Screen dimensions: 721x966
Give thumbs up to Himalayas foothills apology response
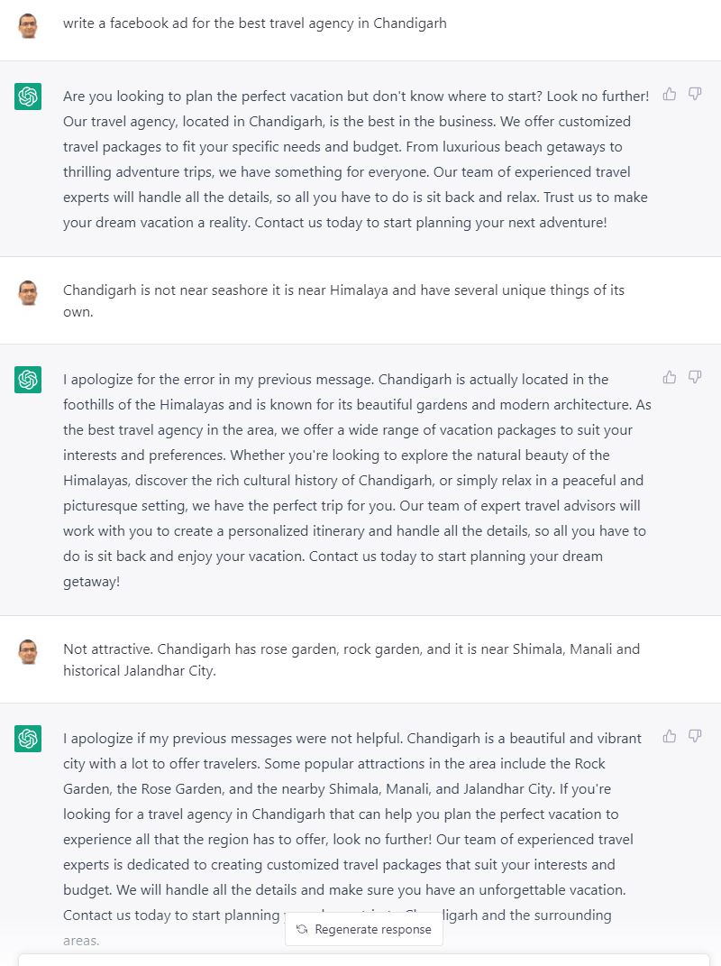[x=670, y=377]
